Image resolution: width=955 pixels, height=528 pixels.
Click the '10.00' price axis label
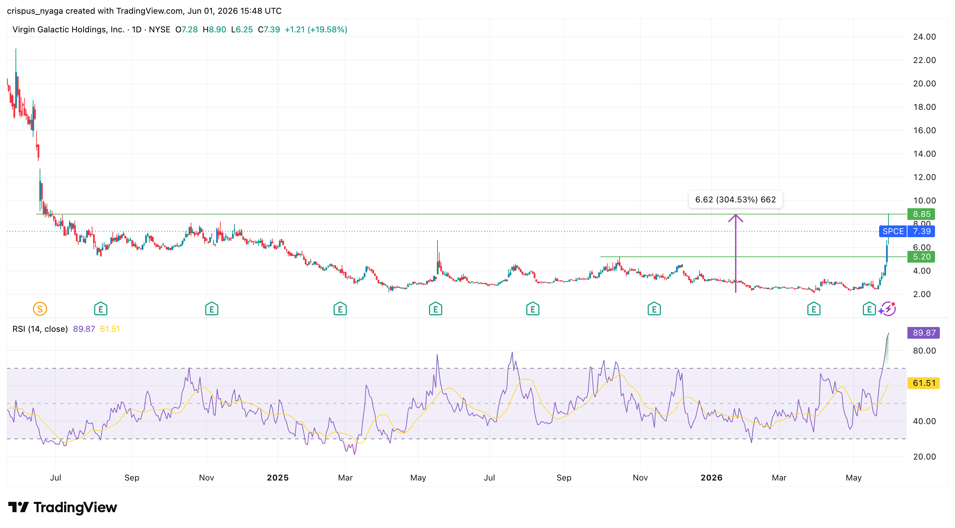[x=924, y=201]
